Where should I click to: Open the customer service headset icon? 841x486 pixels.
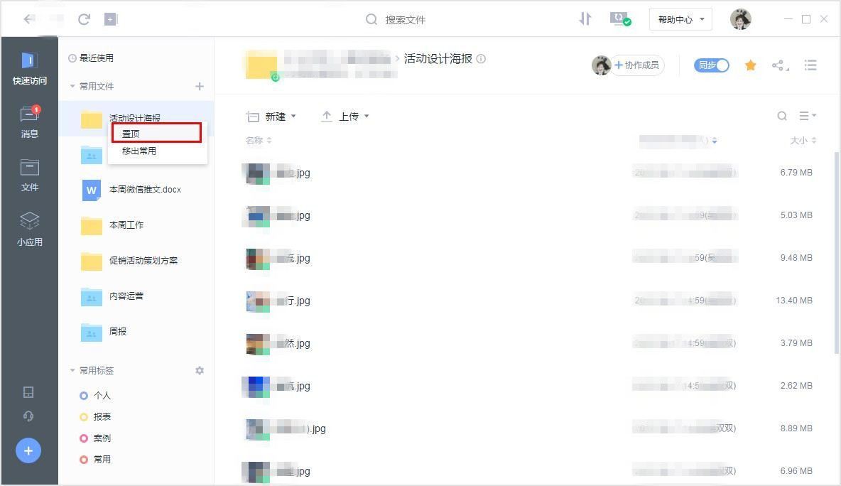28,416
